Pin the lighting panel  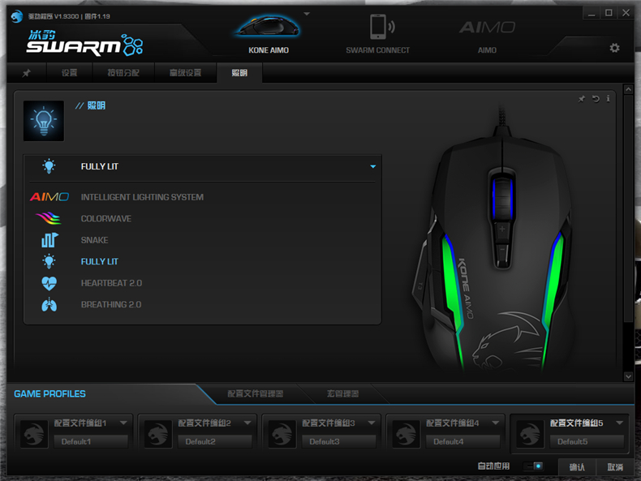coord(581,98)
